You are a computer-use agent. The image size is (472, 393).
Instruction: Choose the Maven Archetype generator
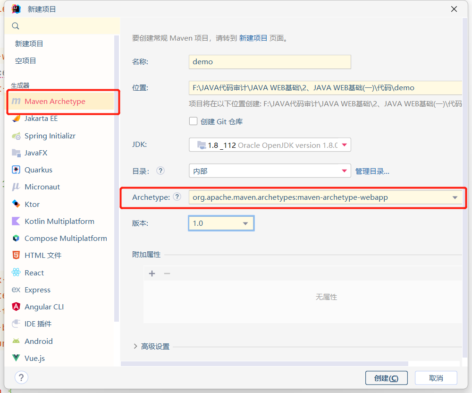click(x=61, y=101)
